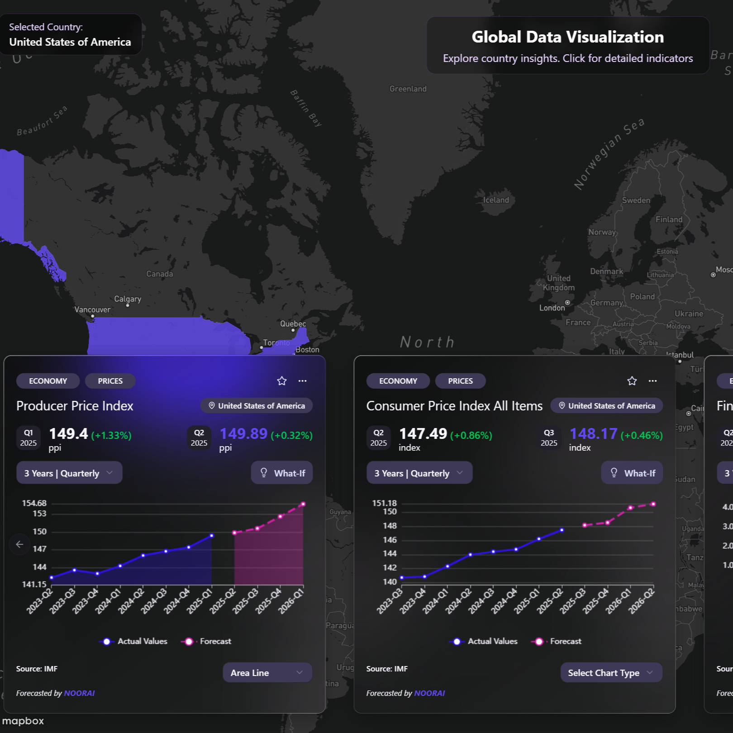Click Norway on the map

(602, 232)
